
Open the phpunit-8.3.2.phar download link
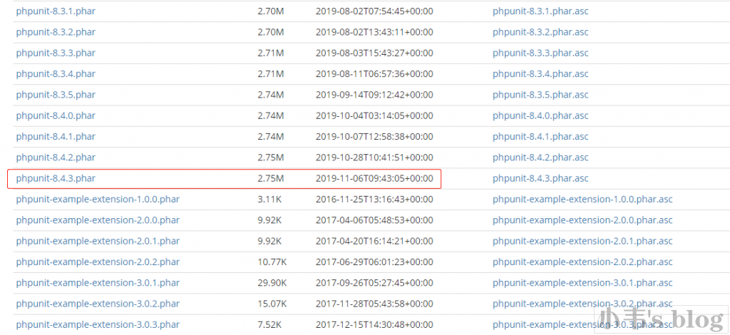(56, 32)
